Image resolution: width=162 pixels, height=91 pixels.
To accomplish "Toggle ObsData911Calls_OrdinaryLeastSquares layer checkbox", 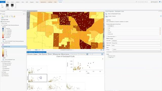I will (3, 25).
